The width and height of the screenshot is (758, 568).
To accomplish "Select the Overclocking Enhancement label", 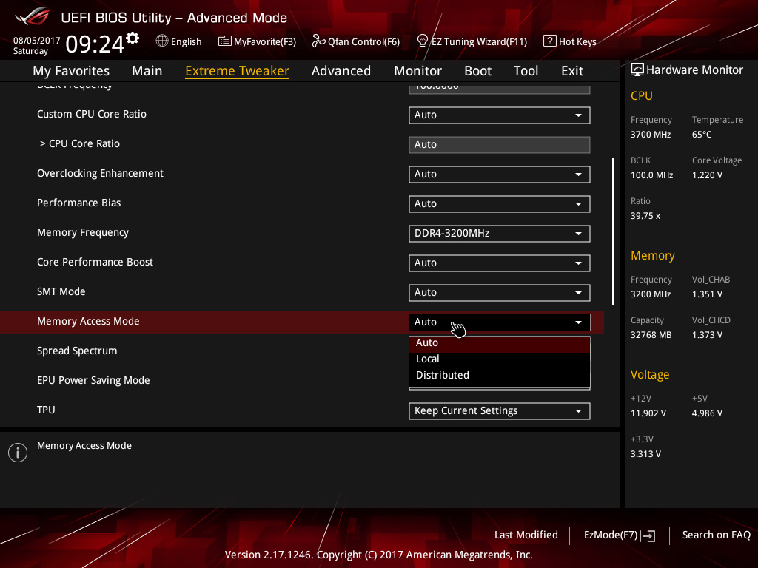I will pos(100,173).
